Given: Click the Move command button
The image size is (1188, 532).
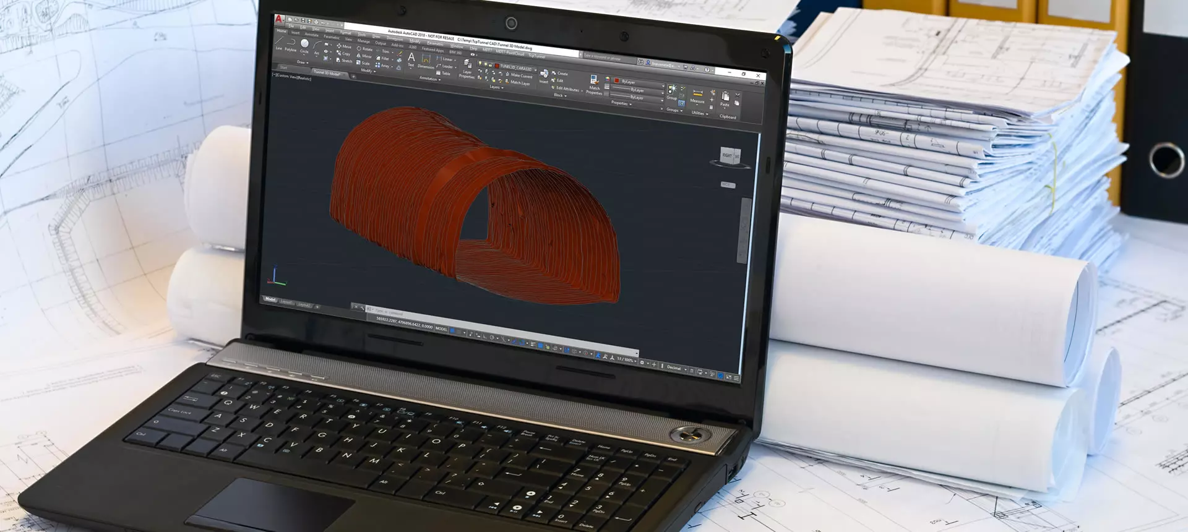Looking at the screenshot, I should point(344,46).
